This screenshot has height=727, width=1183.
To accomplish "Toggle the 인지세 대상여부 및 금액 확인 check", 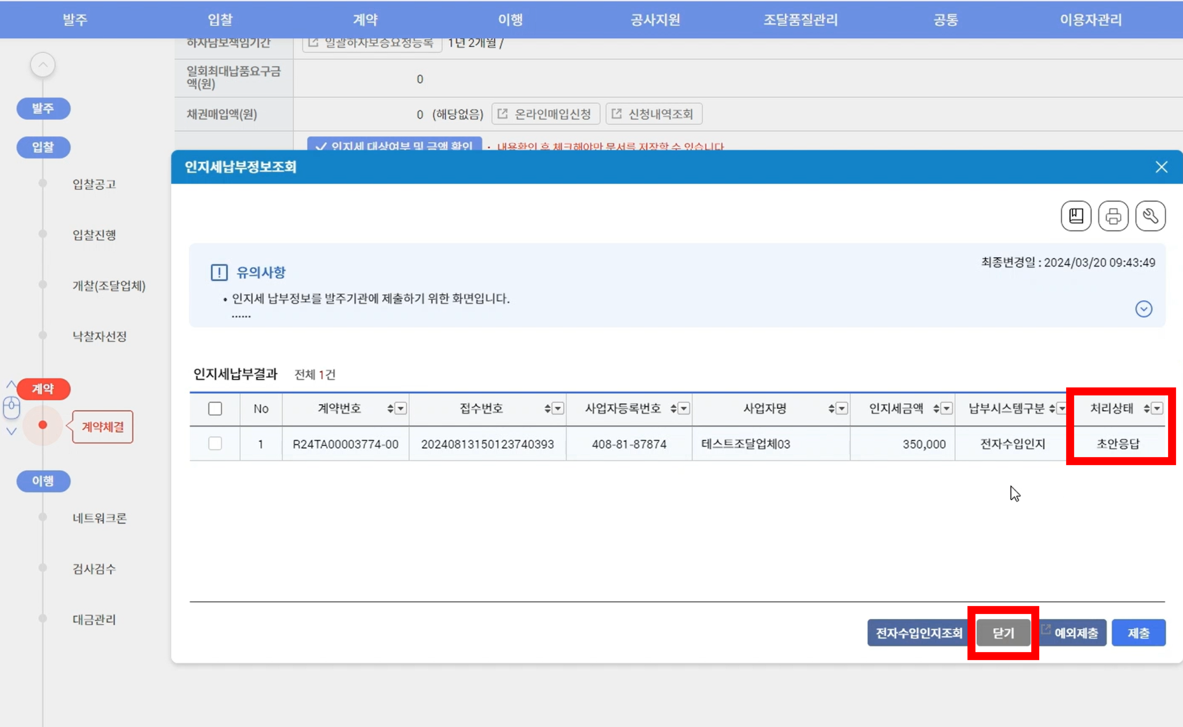I will [x=394, y=144].
